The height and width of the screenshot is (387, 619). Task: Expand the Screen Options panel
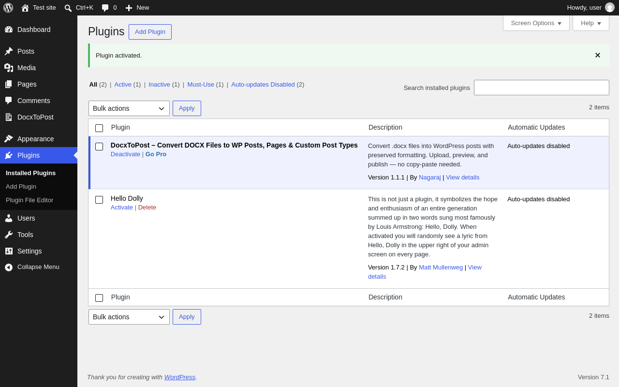point(536,23)
